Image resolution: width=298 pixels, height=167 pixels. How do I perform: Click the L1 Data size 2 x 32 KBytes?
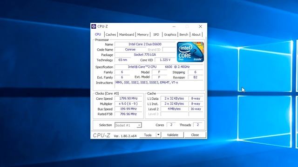(x=174, y=98)
